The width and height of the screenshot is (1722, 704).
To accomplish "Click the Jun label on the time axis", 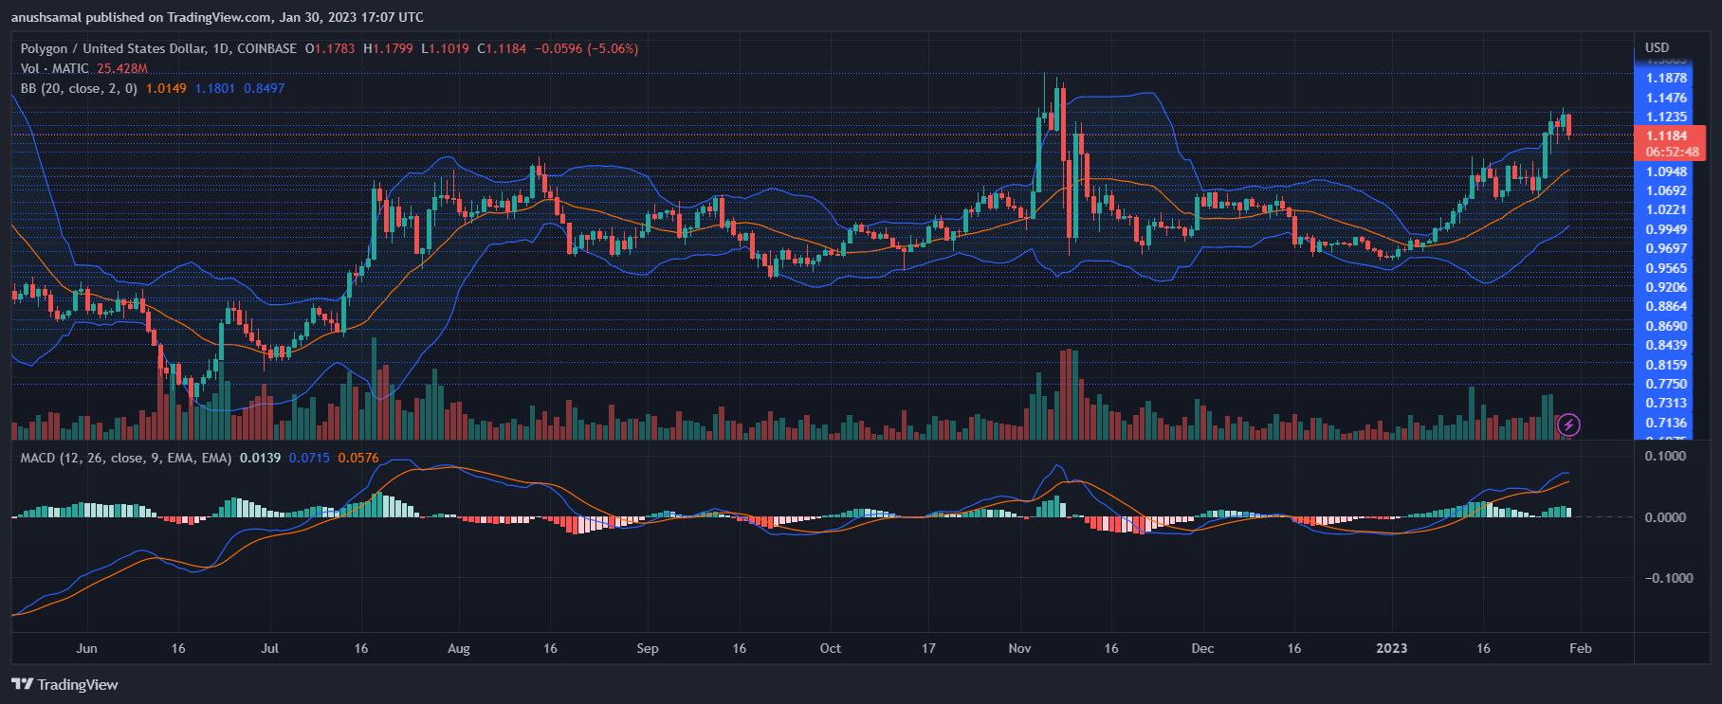I will click(x=86, y=648).
